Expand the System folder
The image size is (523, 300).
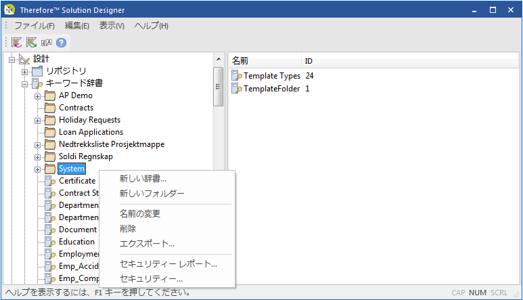coord(37,169)
